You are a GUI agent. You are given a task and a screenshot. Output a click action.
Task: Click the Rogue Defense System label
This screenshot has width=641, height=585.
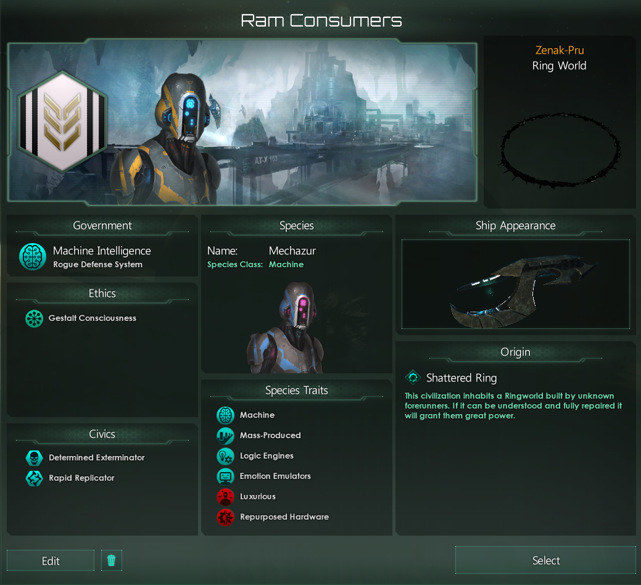(x=97, y=265)
